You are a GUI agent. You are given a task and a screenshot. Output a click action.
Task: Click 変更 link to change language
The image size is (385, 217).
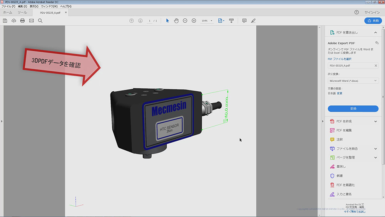[x=340, y=93]
